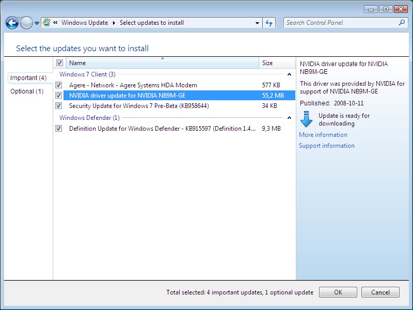This screenshot has width=413, height=310.
Task: Click the Control Panel icon in address bar
Action: [x=46, y=22]
